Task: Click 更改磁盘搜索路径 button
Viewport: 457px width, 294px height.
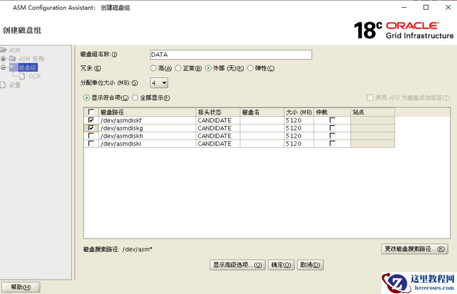Action: coord(415,249)
